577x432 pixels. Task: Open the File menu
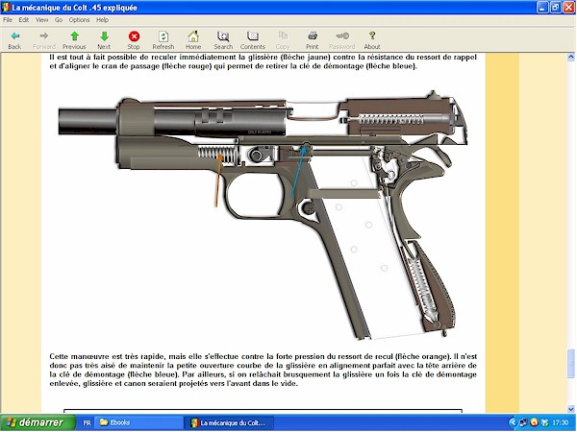8,20
